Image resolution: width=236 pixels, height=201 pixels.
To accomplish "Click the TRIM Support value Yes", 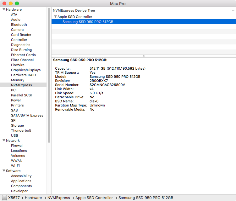I will (x=92, y=72).
